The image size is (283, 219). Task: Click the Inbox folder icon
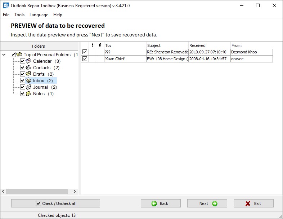(x=29, y=80)
